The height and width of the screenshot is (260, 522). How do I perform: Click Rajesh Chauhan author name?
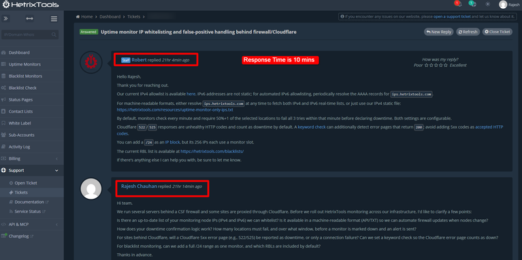[x=139, y=186]
